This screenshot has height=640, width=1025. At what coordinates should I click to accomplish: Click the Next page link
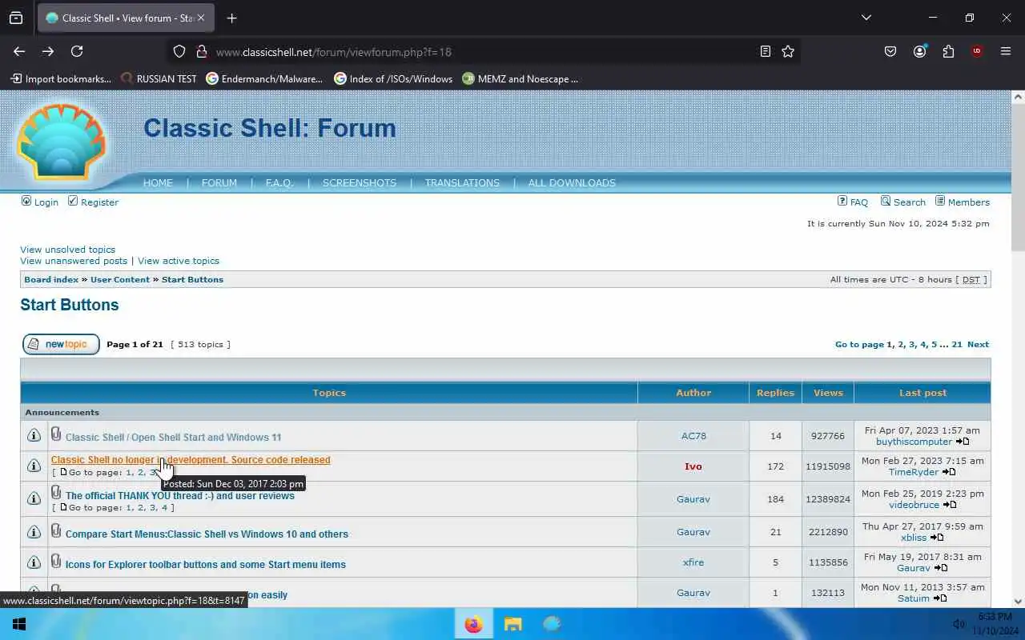978,344
